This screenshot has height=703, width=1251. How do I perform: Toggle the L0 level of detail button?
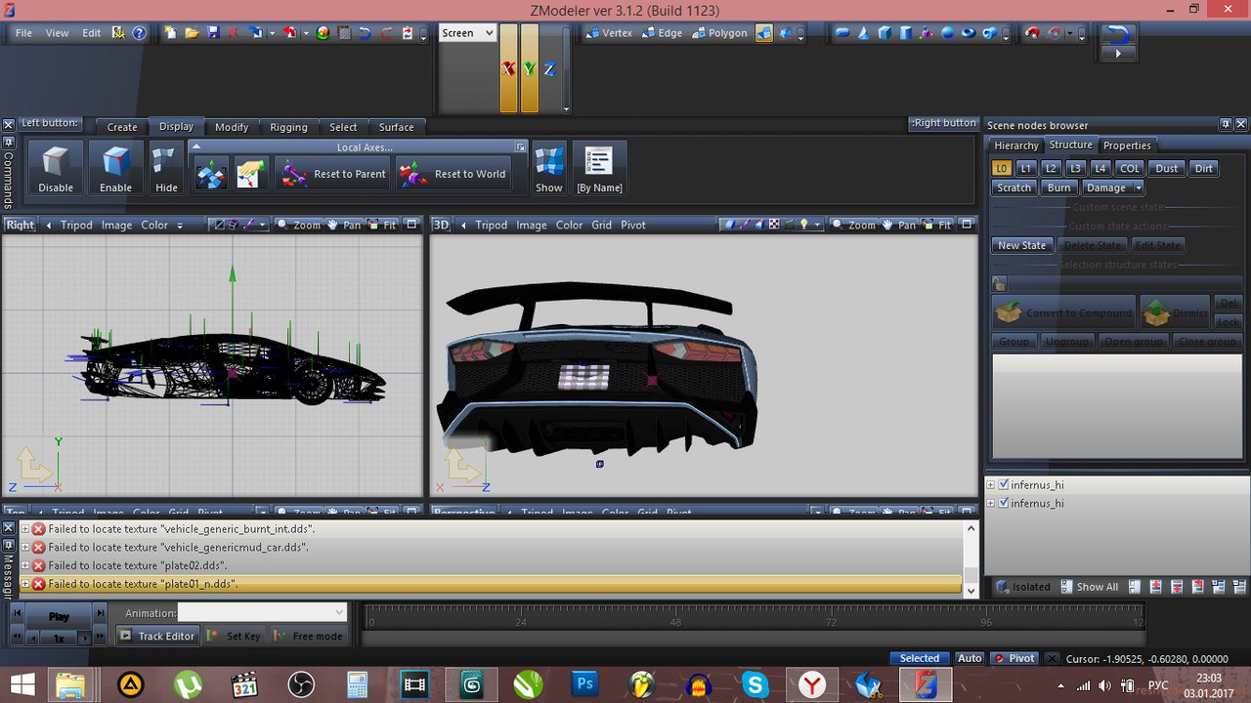(x=1002, y=168)
